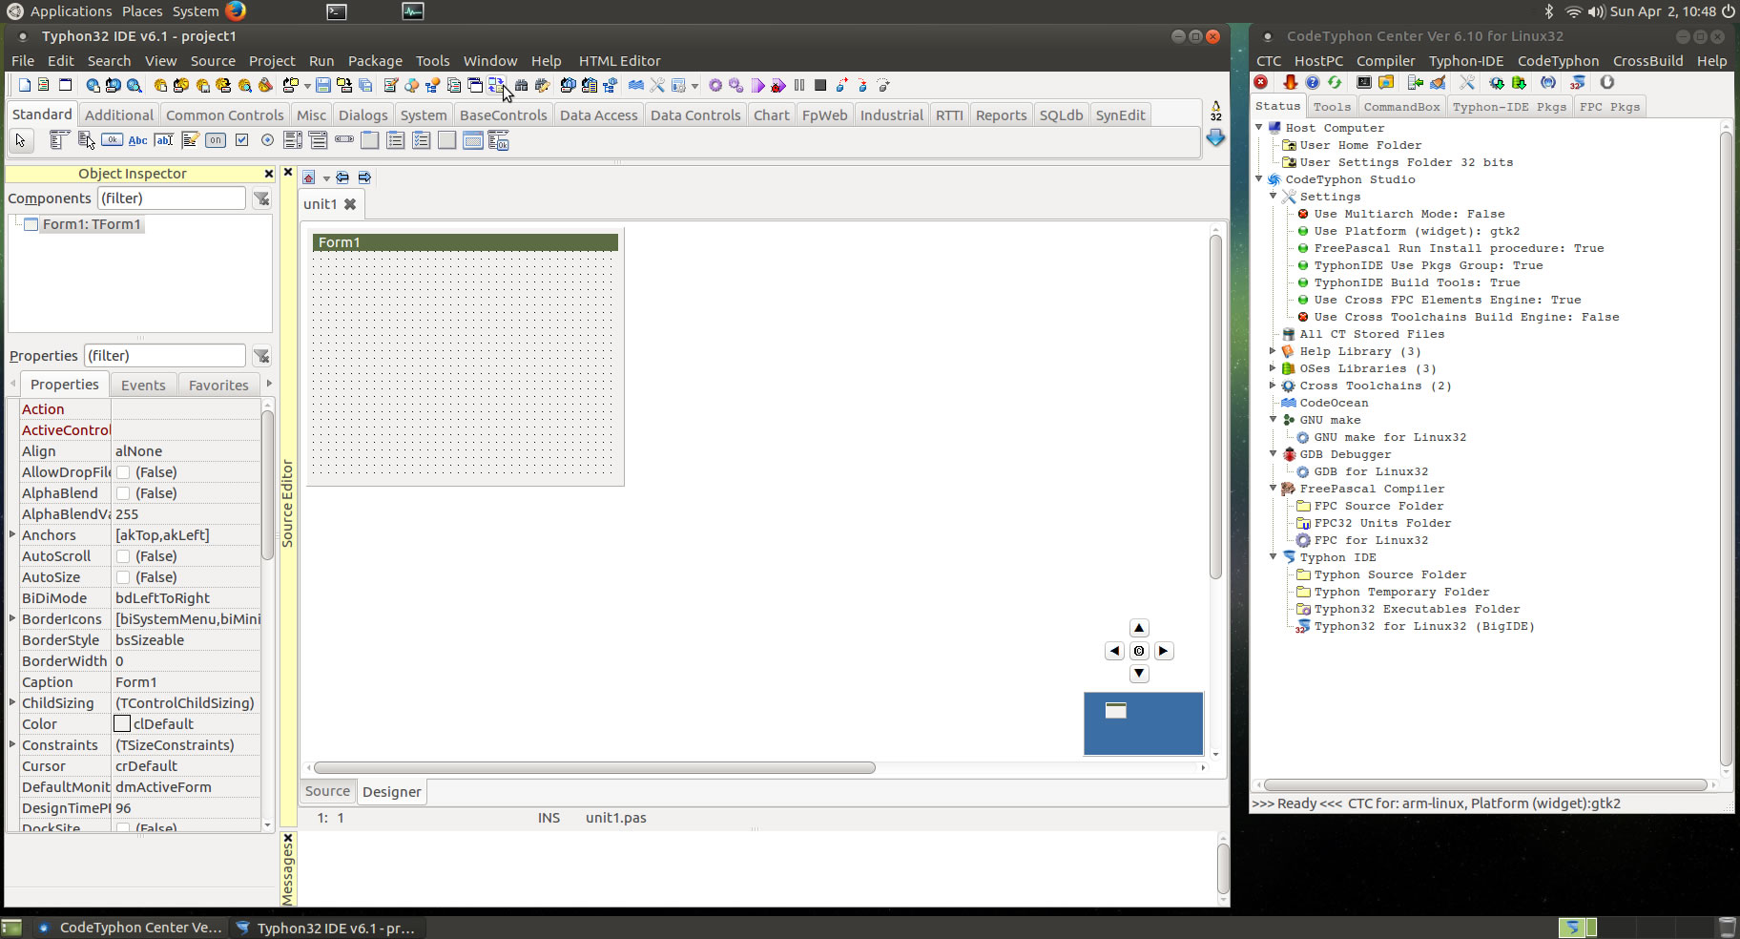Select the TToggleBox (on) component
The image size is (1740, 939).
(x=216, y=140)
